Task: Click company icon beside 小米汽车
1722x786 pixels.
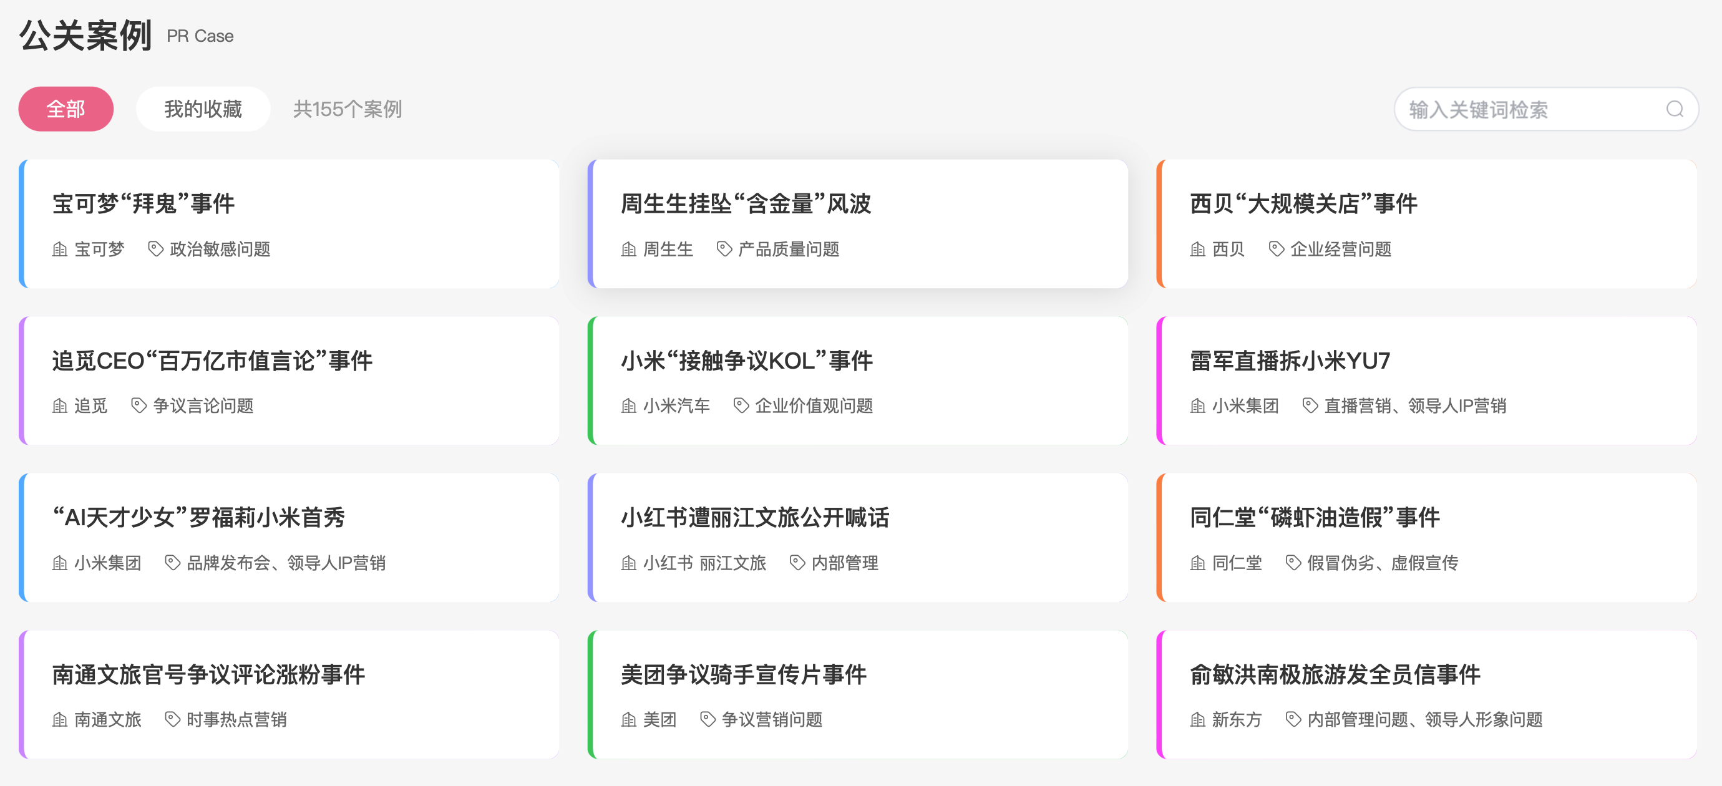Action: [x=628, y=405]
